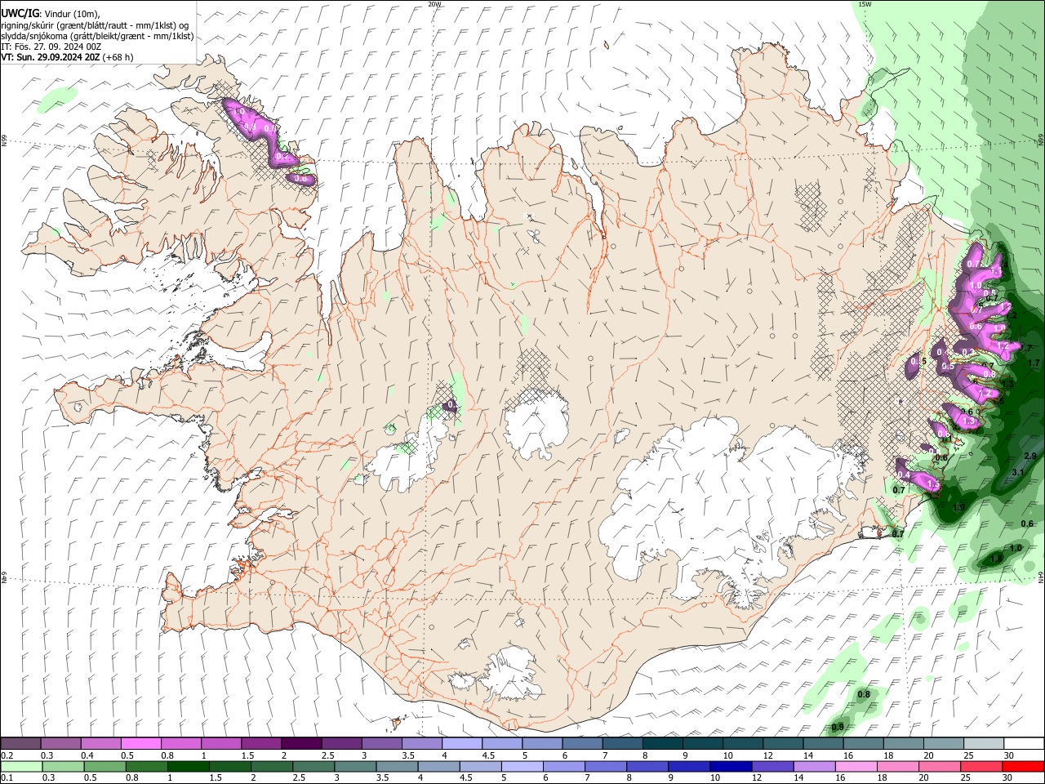Click the '20' label in the upper legend row

[x=928, y=755]
